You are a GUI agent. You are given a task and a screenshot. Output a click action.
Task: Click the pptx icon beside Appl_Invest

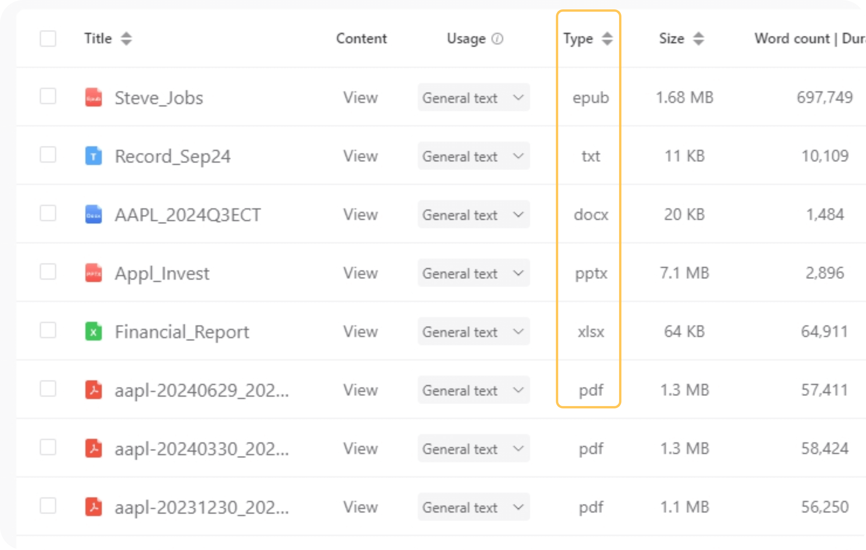click(x=93, y=273)
